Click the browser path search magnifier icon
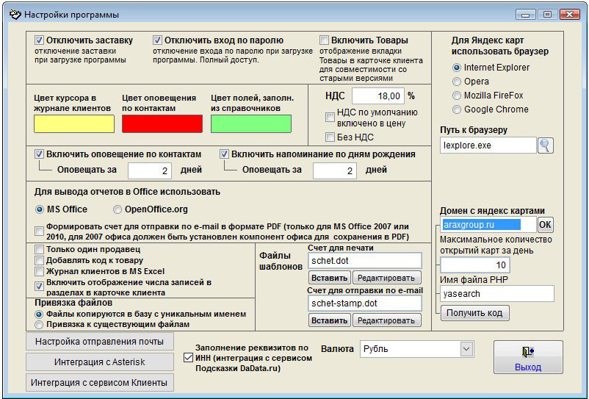589x399 pixels. 546,145
